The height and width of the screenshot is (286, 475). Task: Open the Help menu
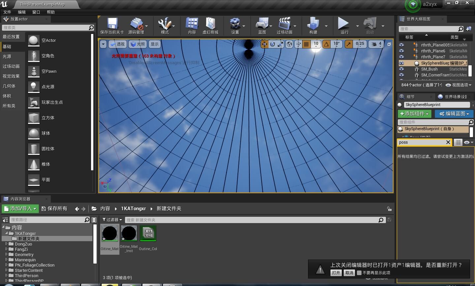51,12
